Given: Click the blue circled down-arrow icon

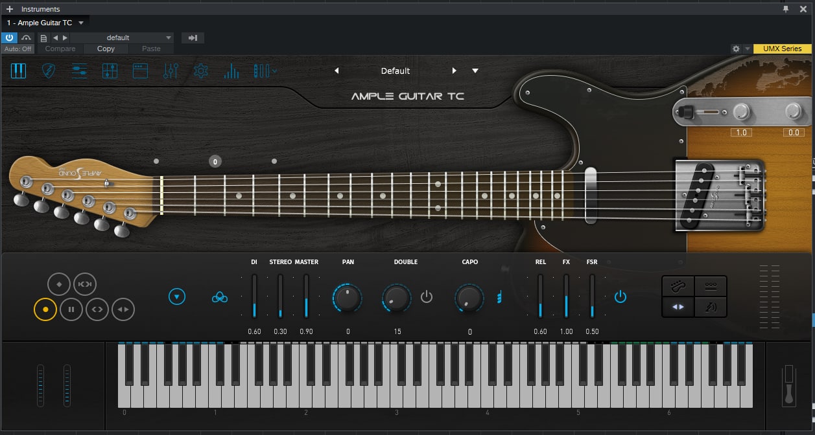Looking at the screenshot, I should pos(177,297).
